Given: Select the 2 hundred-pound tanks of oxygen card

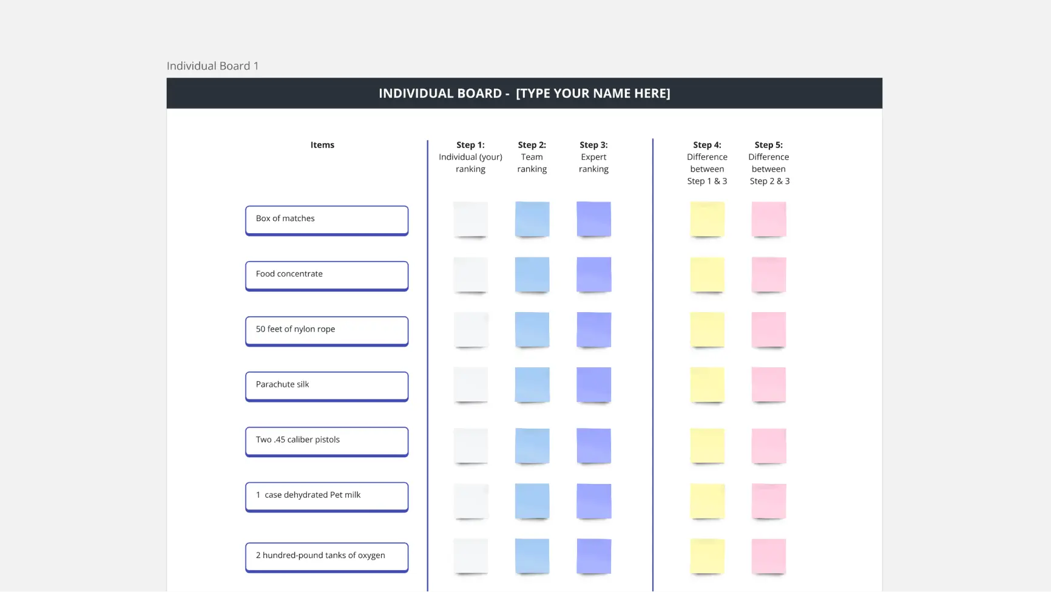Looking at the screenshot, I should point(326,557).
